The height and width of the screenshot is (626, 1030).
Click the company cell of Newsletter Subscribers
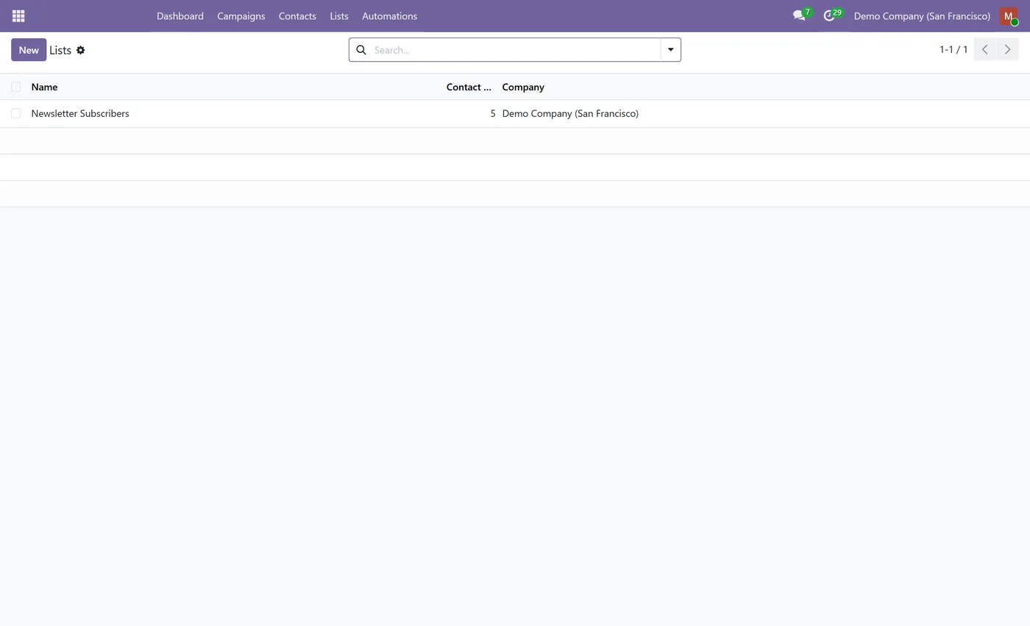570,113
